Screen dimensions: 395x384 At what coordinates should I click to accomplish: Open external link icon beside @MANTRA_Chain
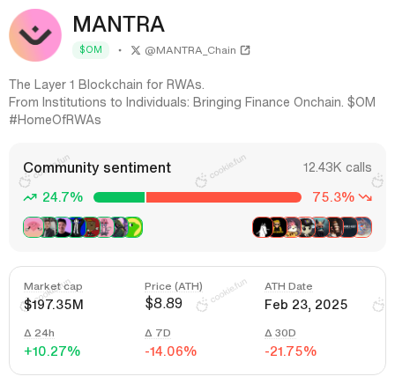click(245, 50)
